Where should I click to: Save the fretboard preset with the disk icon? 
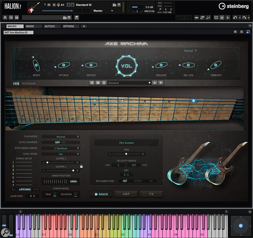pos(92,83)
